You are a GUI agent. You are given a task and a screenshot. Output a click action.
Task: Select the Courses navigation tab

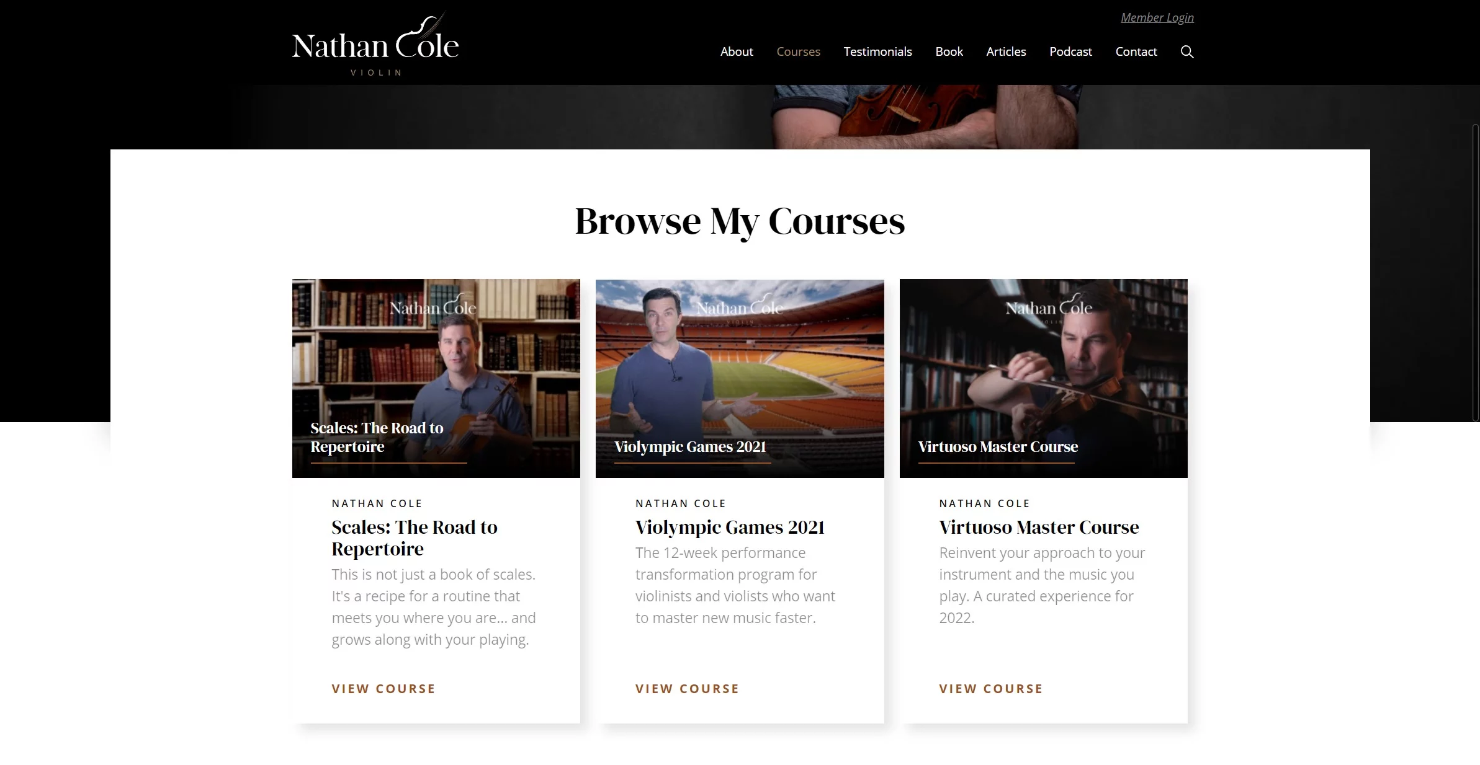(x=797, y=51)
